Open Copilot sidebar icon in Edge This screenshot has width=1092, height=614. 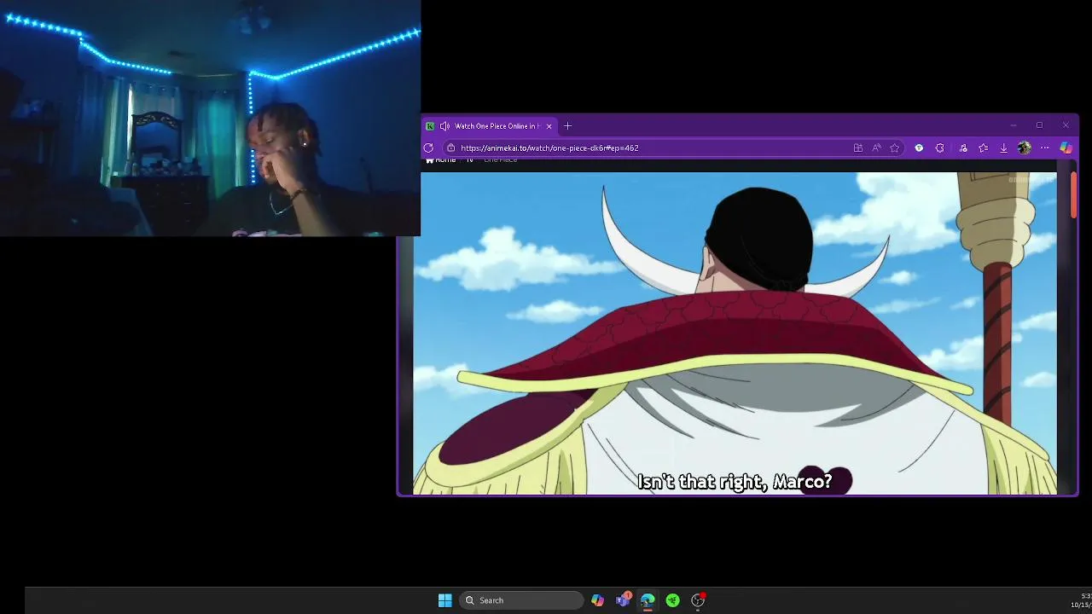click(1066, 148)
